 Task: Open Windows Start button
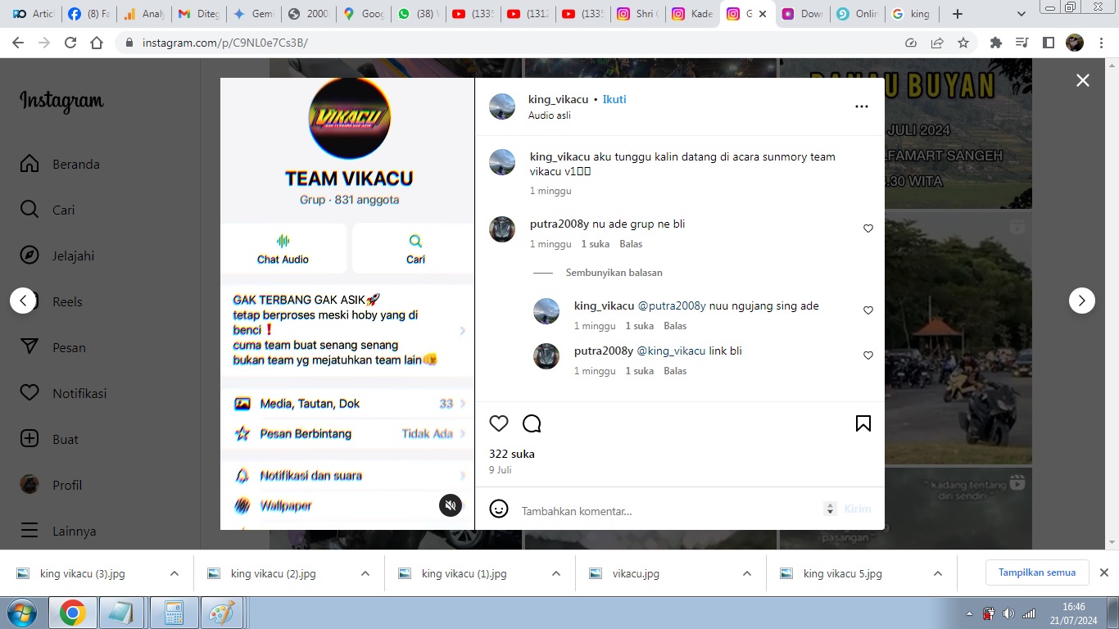(20, 613)
